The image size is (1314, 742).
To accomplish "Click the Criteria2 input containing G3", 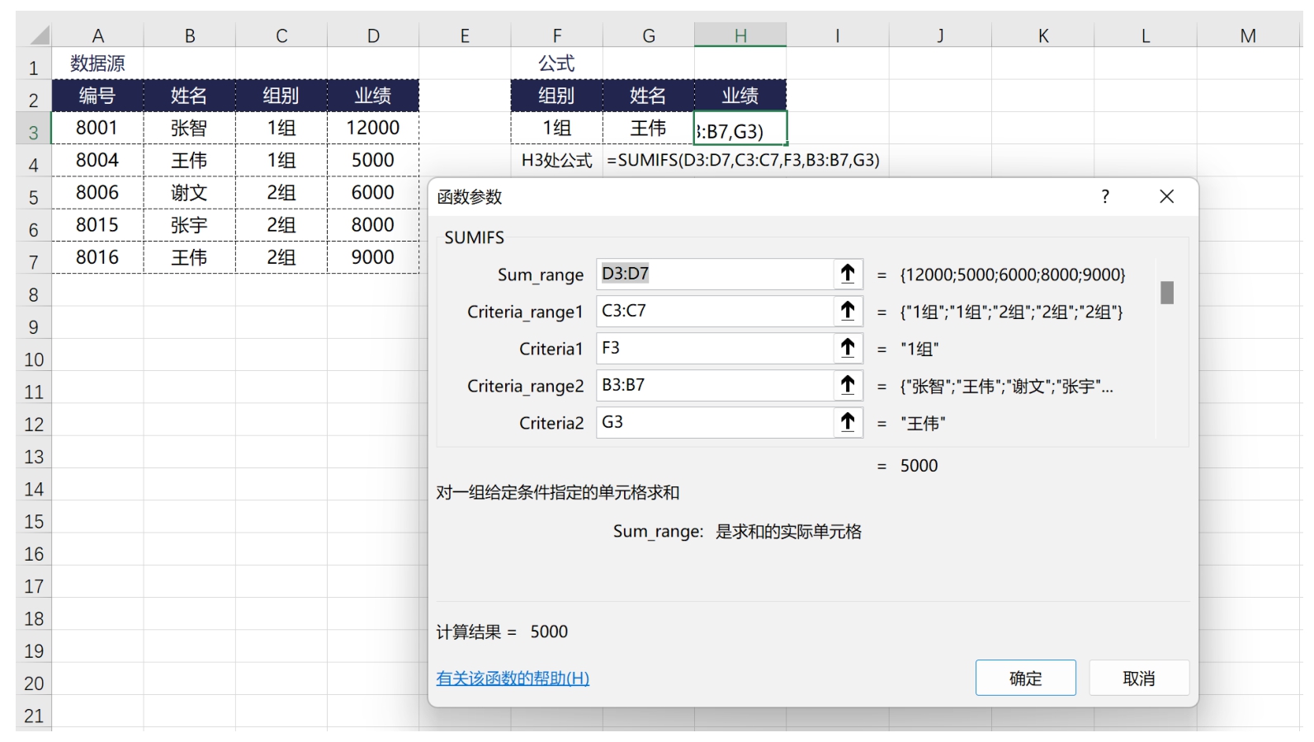I will (714, 423).
